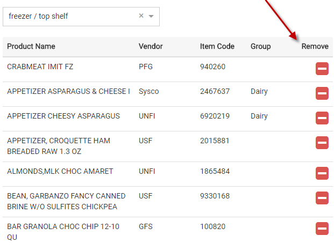Remove BEAN, GARBANZO FANCY CANNED item
Image resolution: width=334 pixels, height=250 pixels.
[x=322, y=198]
